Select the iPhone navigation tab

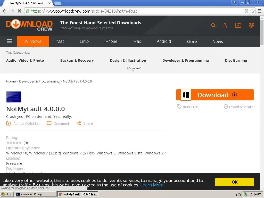pos(111,41)
